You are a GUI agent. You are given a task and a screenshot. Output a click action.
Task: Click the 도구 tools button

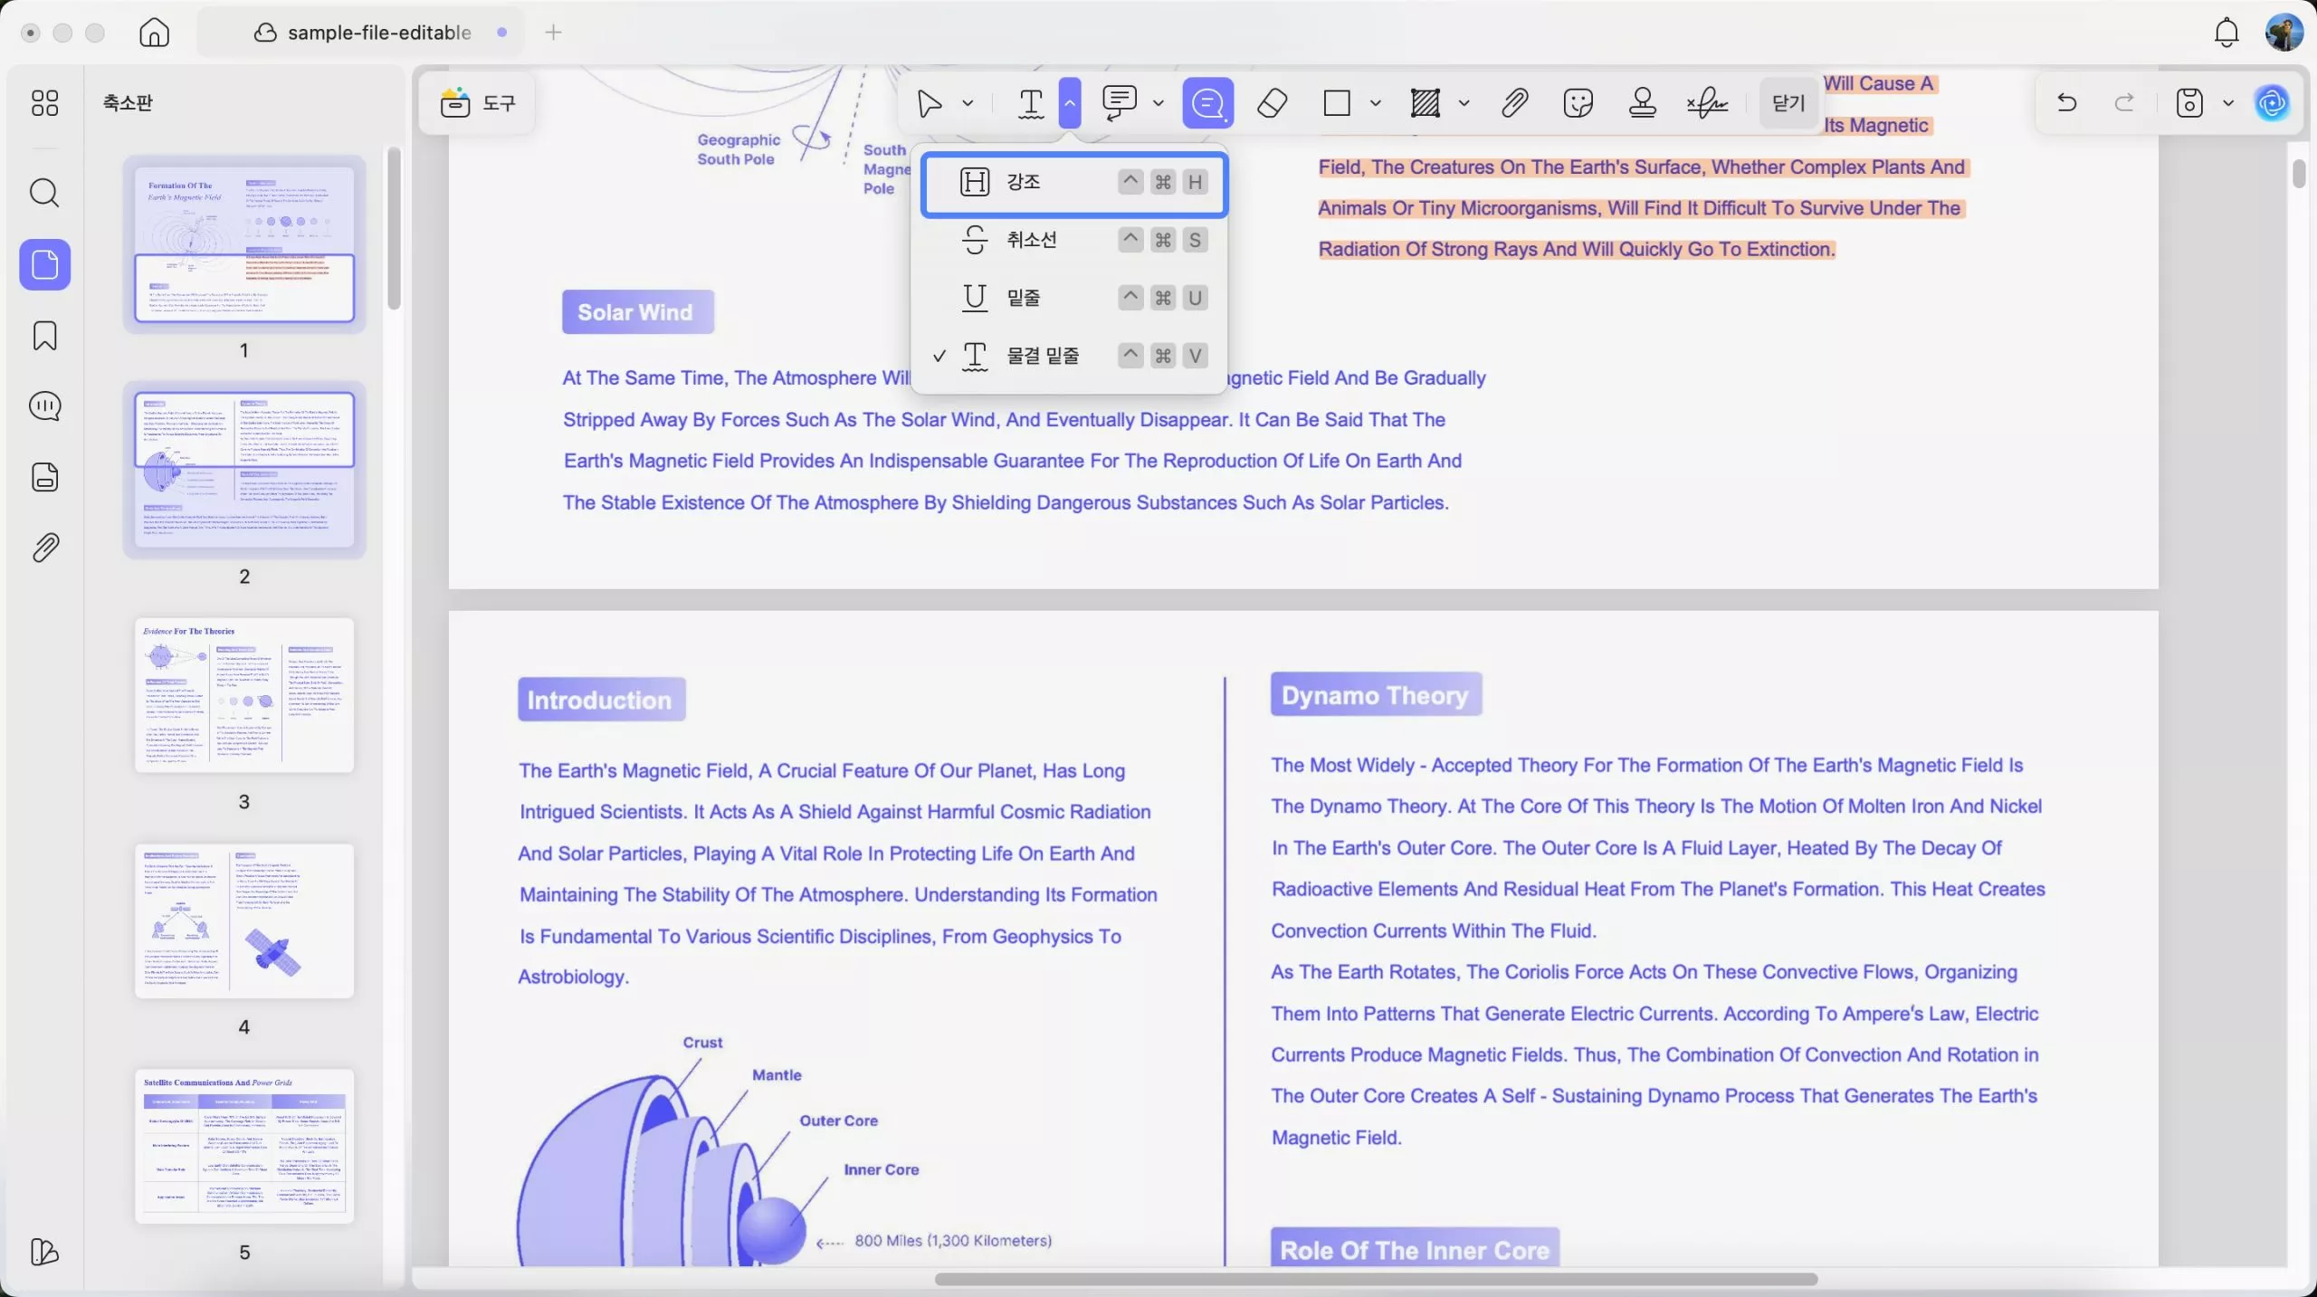tap(478, 103)
